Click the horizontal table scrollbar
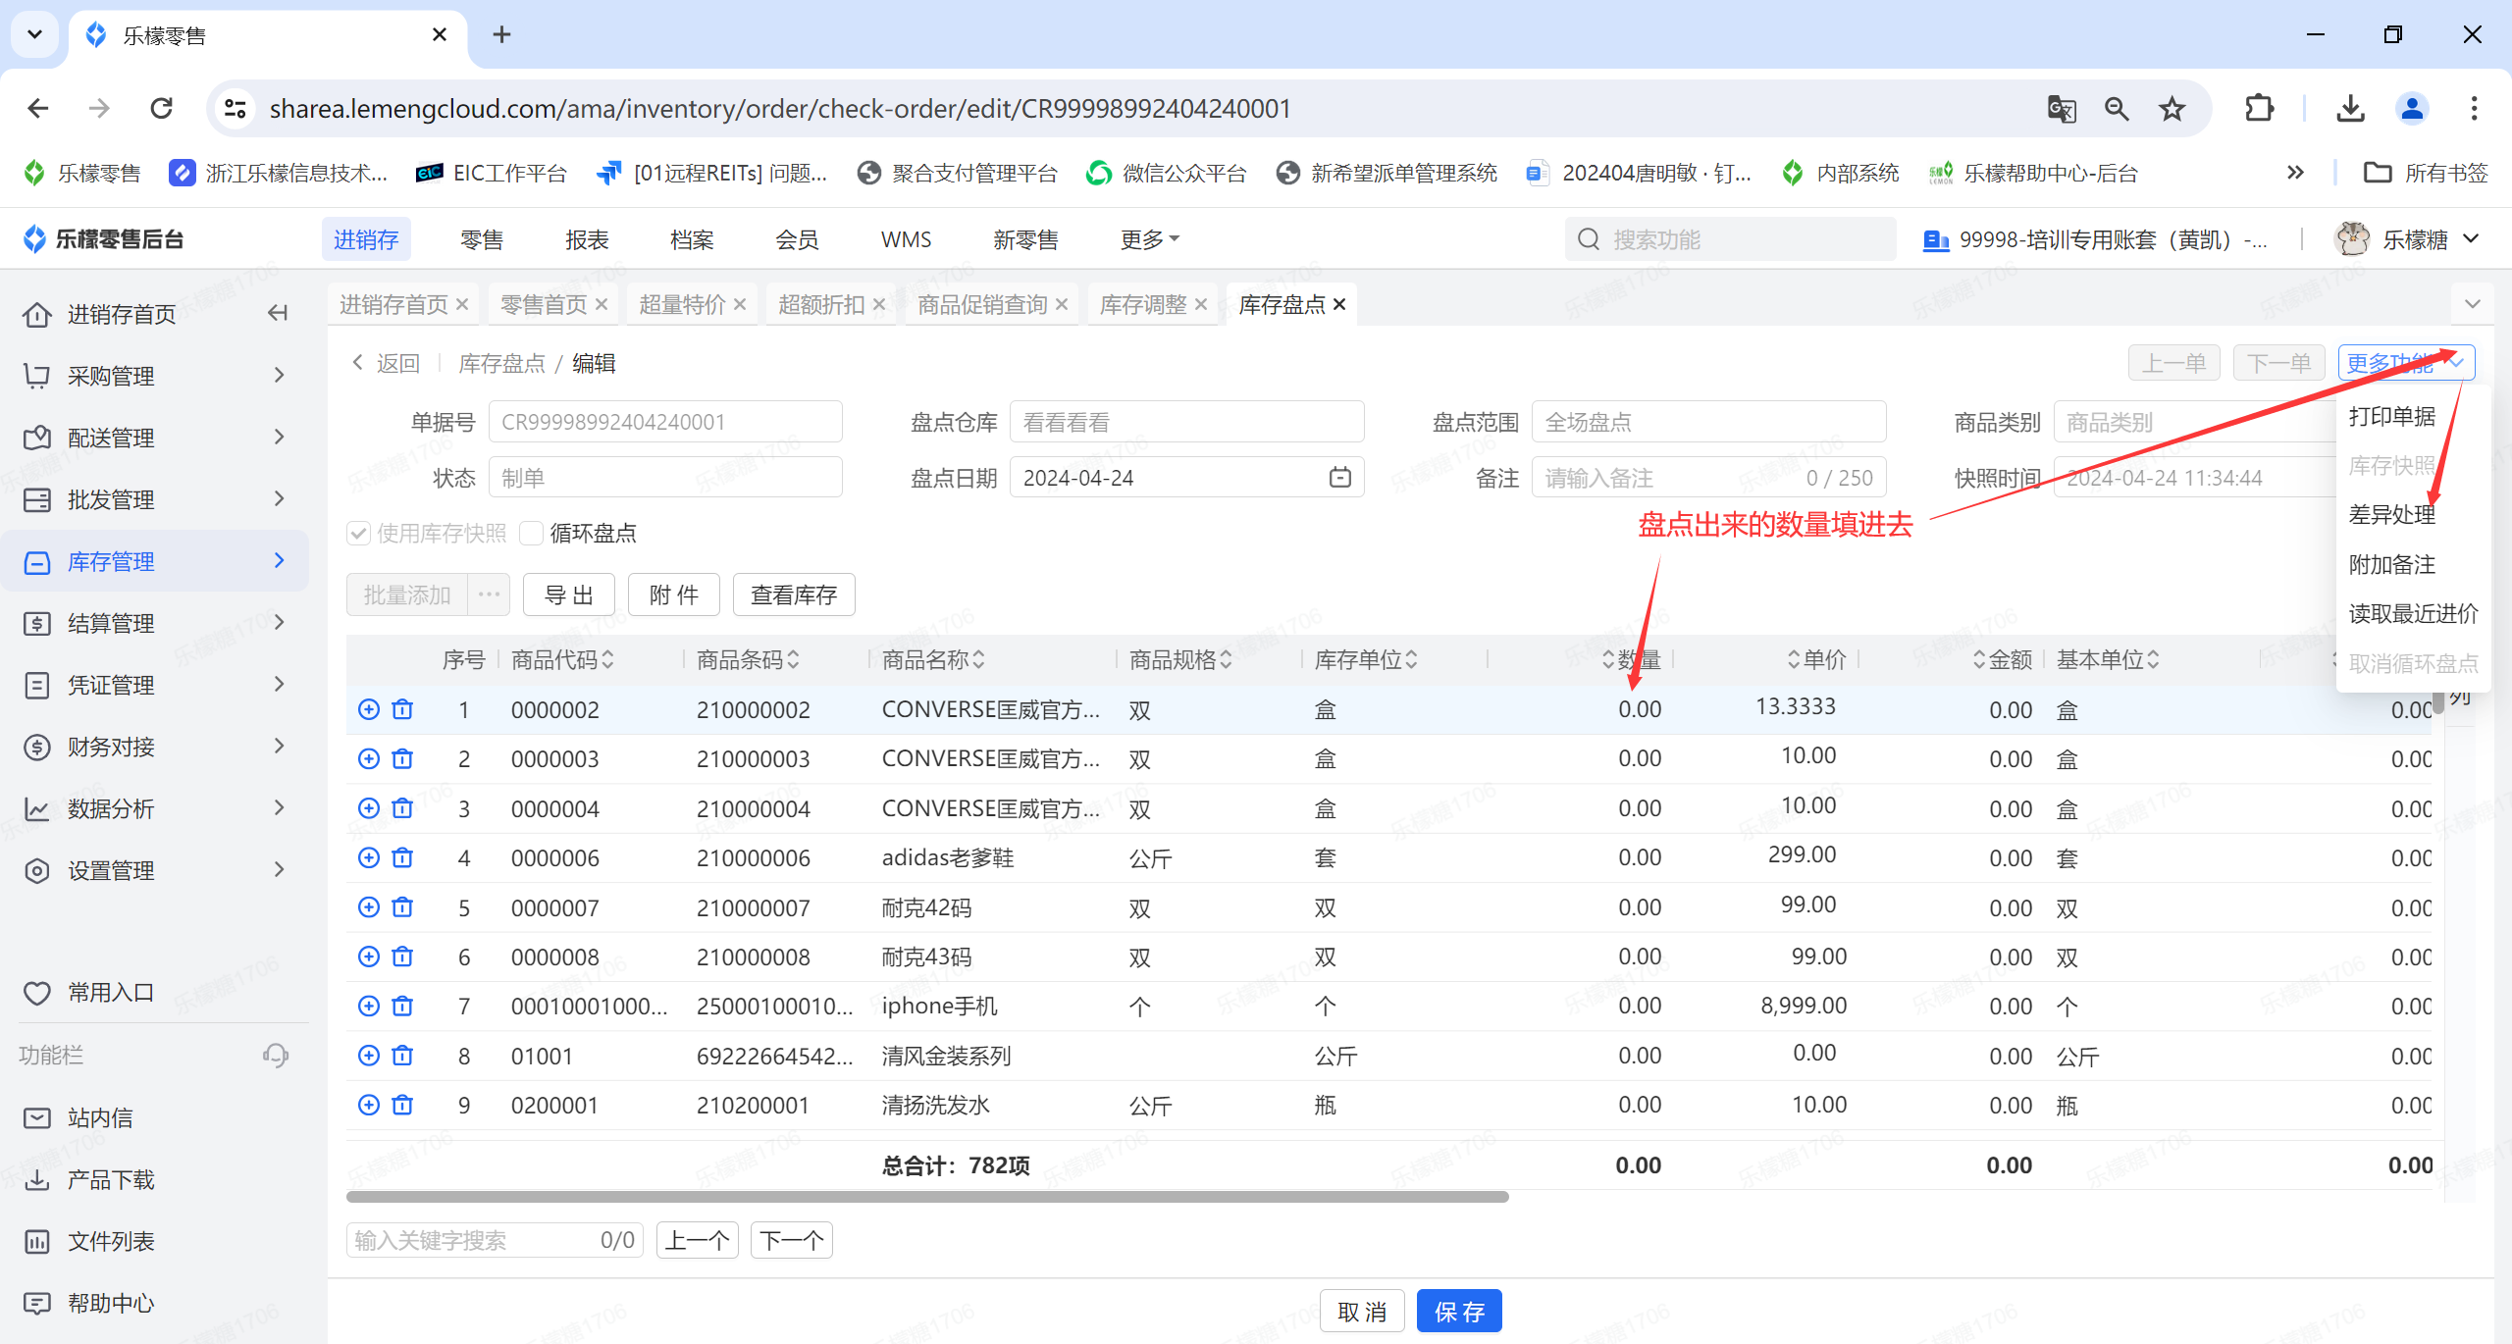2512x1344 pixels. [927, 1197]
